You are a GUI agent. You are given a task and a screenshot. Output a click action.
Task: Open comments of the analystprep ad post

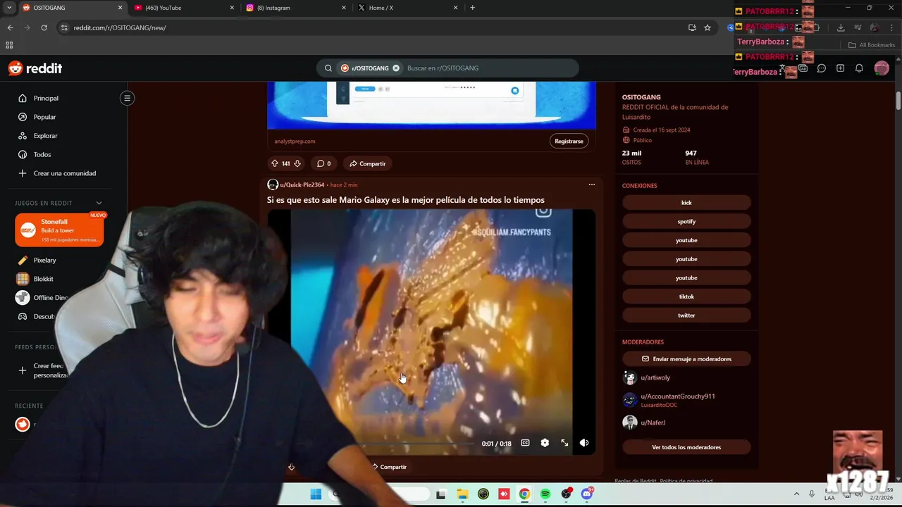pyautogui.click(x=323, y=163)
